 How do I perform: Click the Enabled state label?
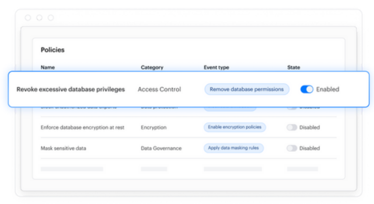[328, 90]
